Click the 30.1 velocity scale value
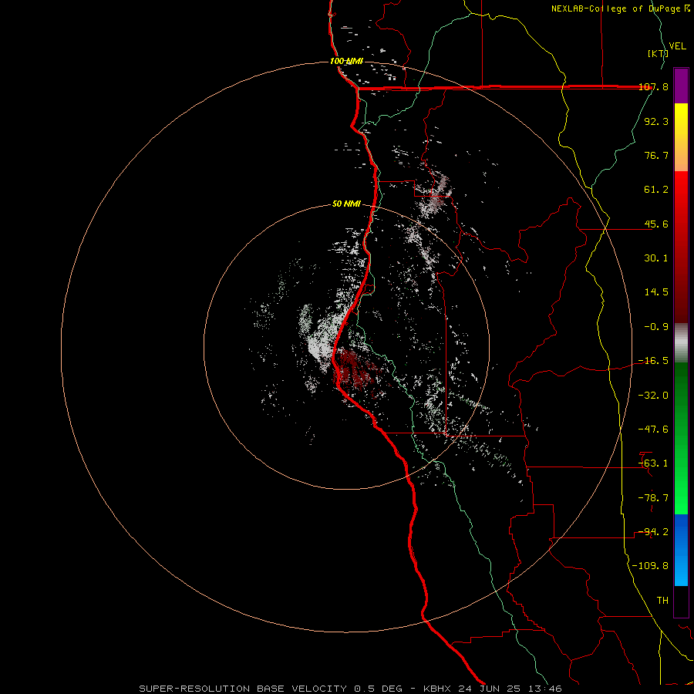The height and width of the screenshot is (694, 694). [x=656, y=258]
